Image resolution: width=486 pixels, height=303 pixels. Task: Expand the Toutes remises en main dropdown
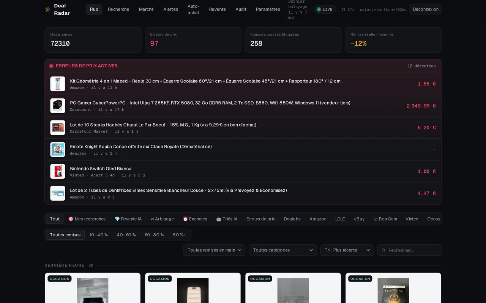(x=214, y=250)
